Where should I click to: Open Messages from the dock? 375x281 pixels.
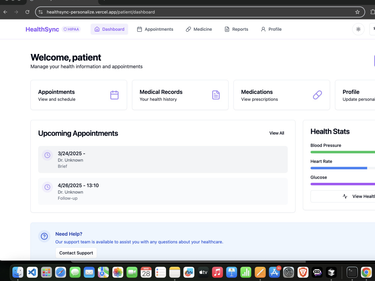[x=75, y=272]
